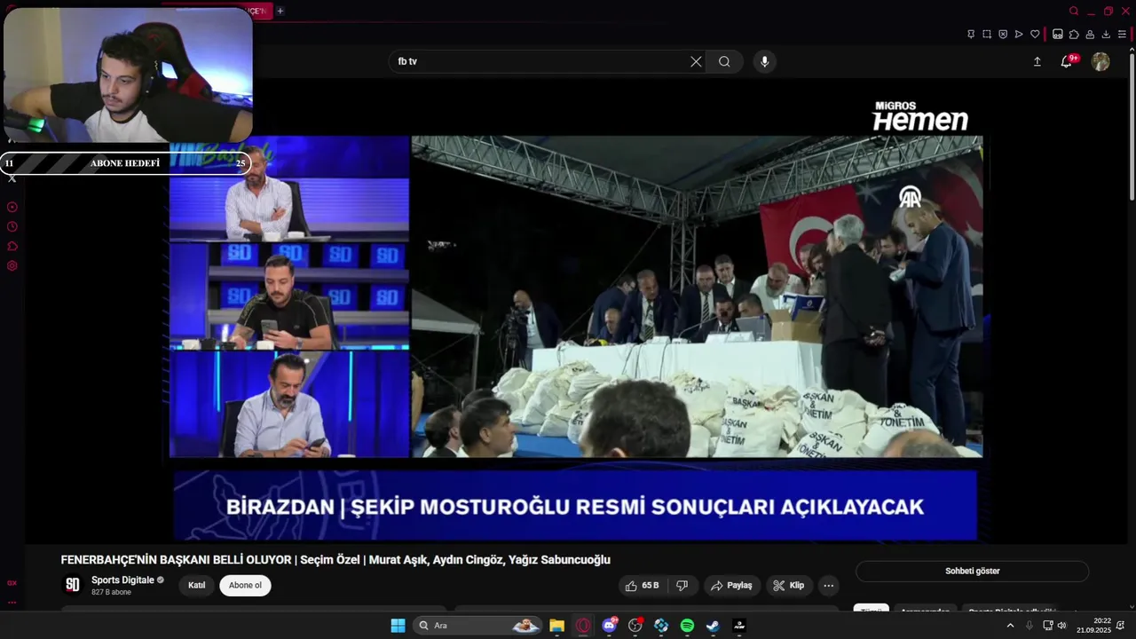Open the ad blocker shield icon
Image resolution: width=1136 pixels, height=639 pixels.
coord(1003,35)
